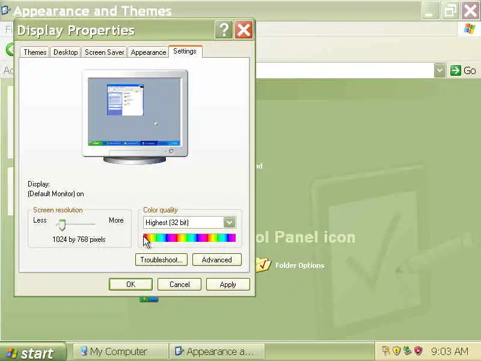This screenshot has height=361, width=481.
Task: Click the green Go arrow button
Action: pos(456,70)
